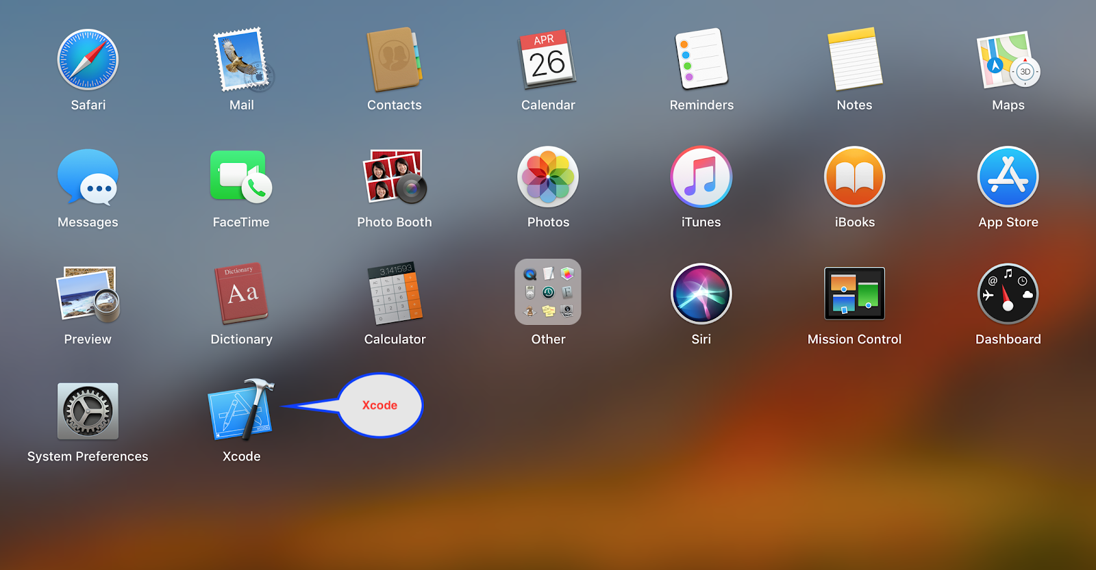The image size is (1096, 570).
Task: Open the Calendar app showing Apr 26
Action: pyautogui.click(x=547, y=60)
